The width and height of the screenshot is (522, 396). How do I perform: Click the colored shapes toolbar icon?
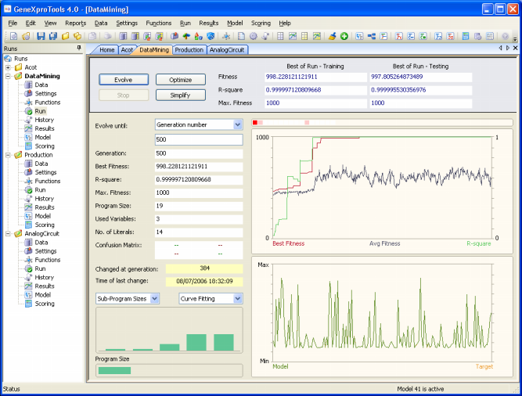click(x=199, y=36)
